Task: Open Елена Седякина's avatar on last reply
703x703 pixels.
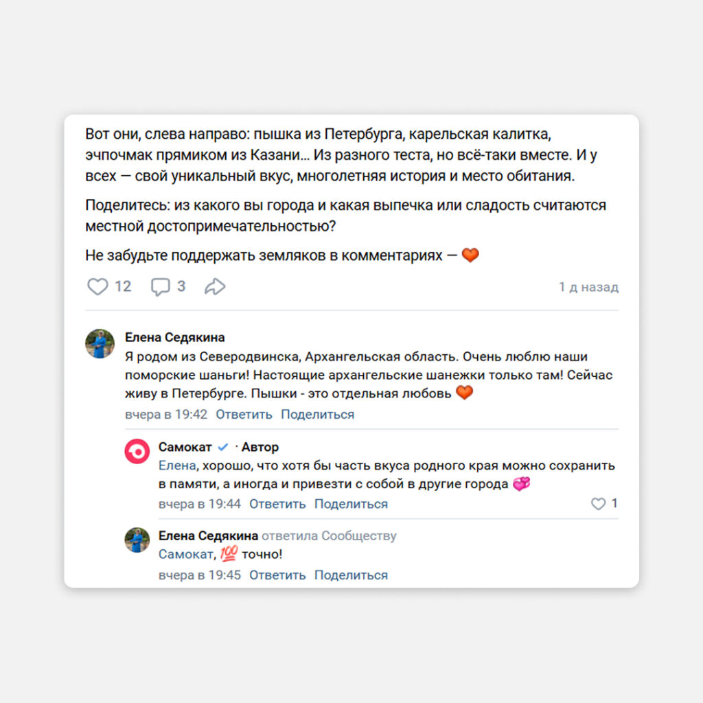Action: 137,540
